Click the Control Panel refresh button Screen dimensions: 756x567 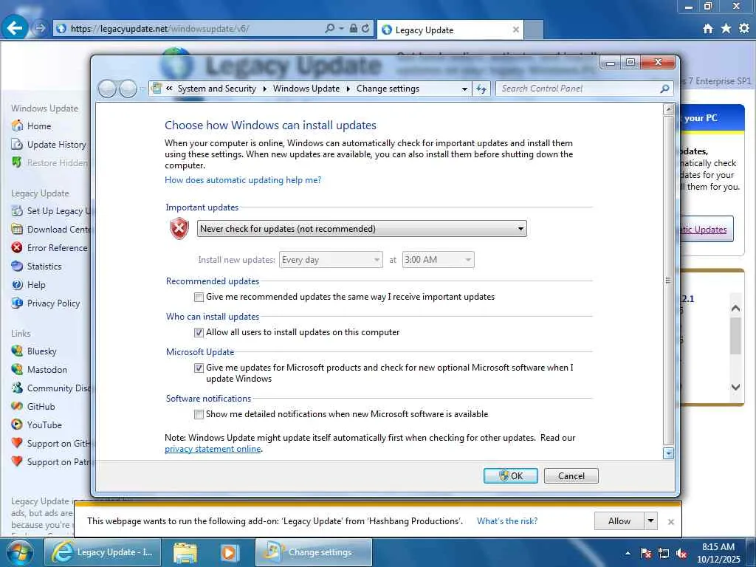point(481,89)
